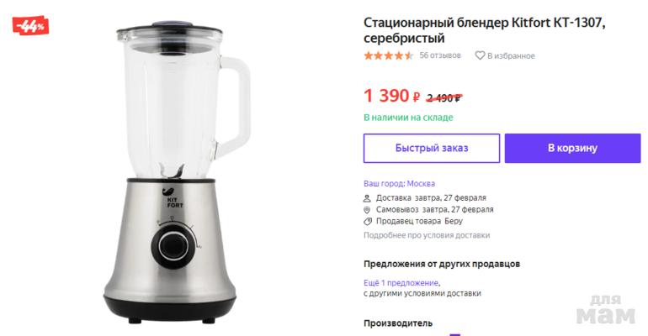
Task: Click the product title Kitfort KT-1307
Action: pos(485,30)
